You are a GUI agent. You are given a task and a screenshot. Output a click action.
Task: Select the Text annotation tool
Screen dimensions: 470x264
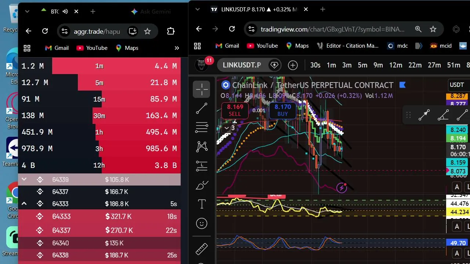click(202, 204)
